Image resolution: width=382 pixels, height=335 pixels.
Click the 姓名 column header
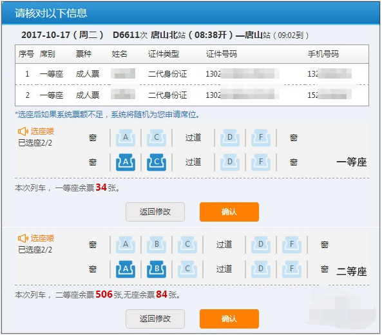[119, 54]
